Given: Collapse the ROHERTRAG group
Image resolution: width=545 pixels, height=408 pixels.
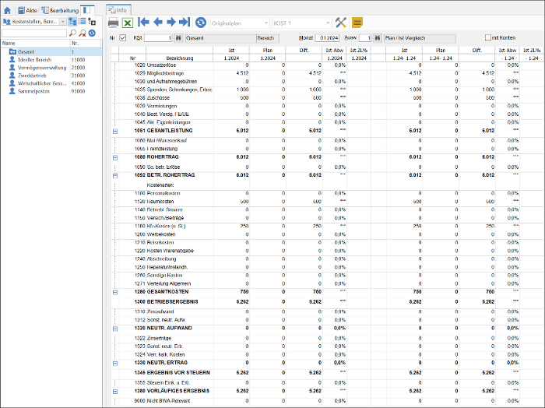Looking at the screenshot, I should pyautogui.click(x=115, y=158).
